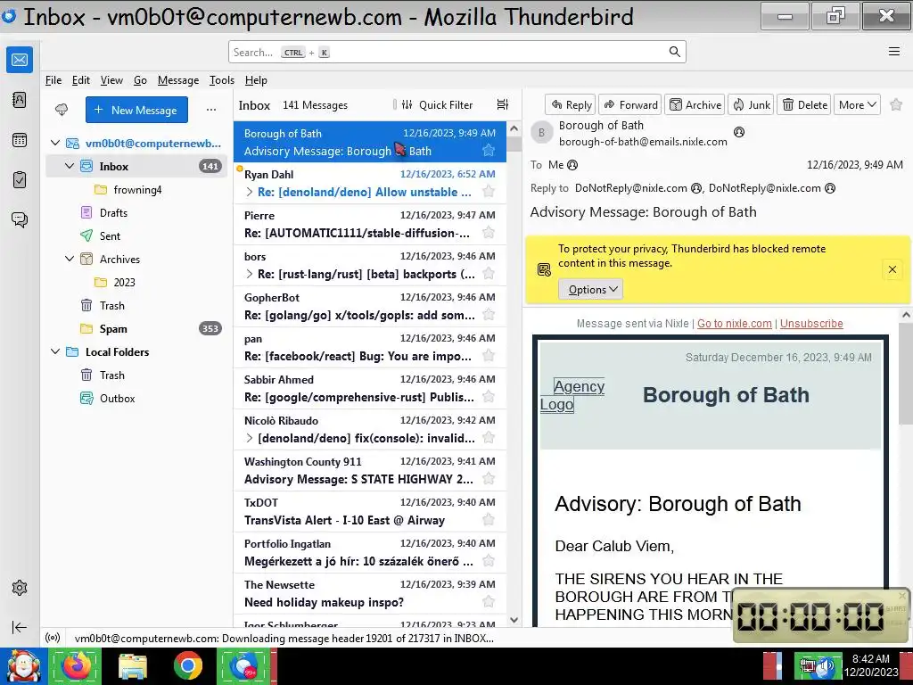913x685 pixels.
Task: Open the More dropdown
Action: coord(857,105)
